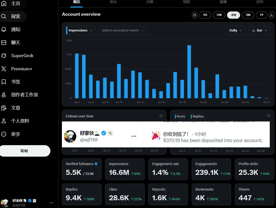Screen dimensions: 276x208
Task: Select the 1Y time range
Action: tap(262, 15)
